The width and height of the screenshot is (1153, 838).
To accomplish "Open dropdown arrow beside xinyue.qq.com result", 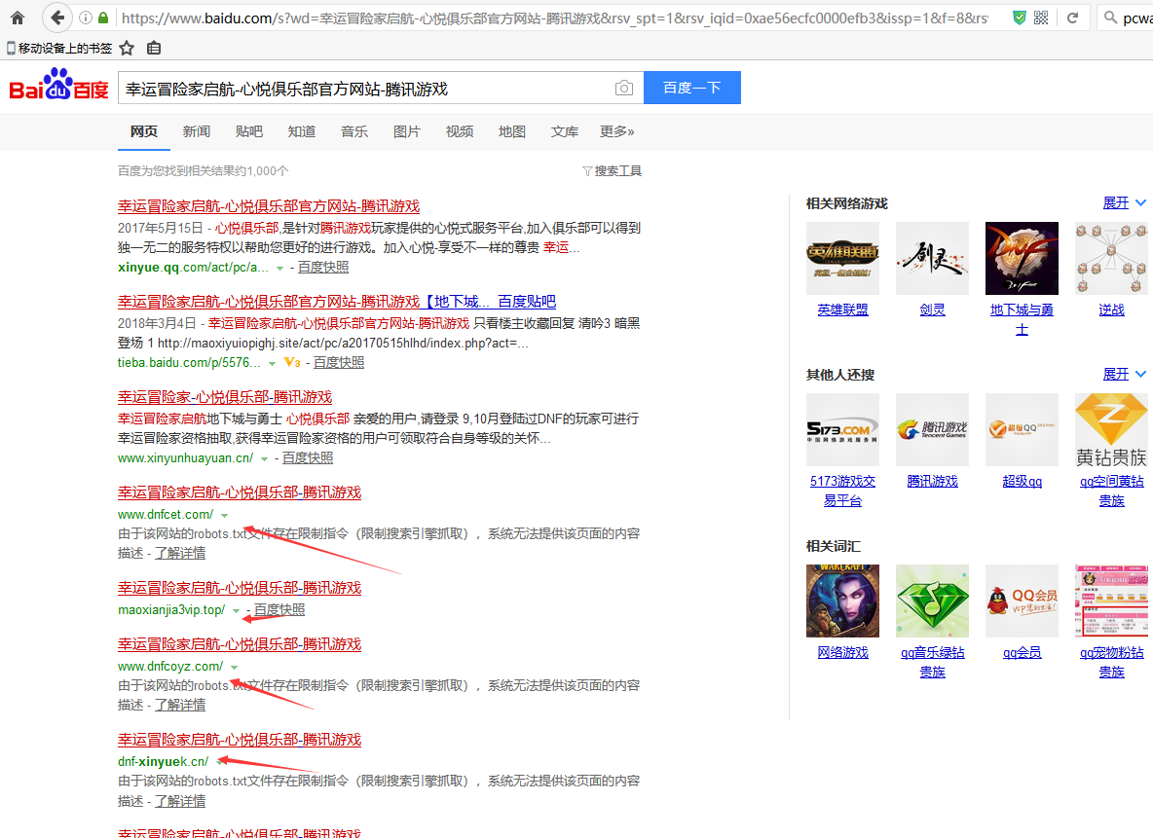I will [x=279, y=269].
